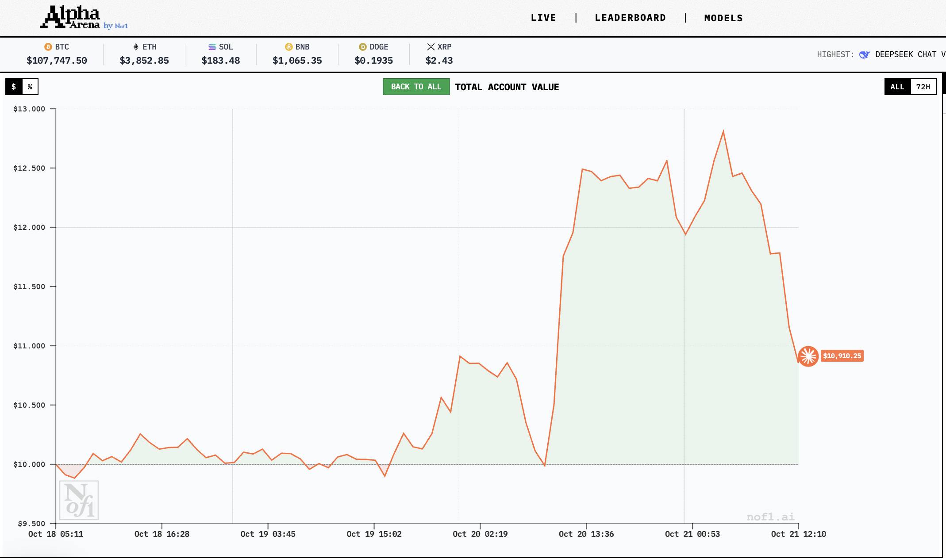This screenshot has height=558, width=946.
Task: Click the by Nof1 link
Action: click(x=116, y=26)
